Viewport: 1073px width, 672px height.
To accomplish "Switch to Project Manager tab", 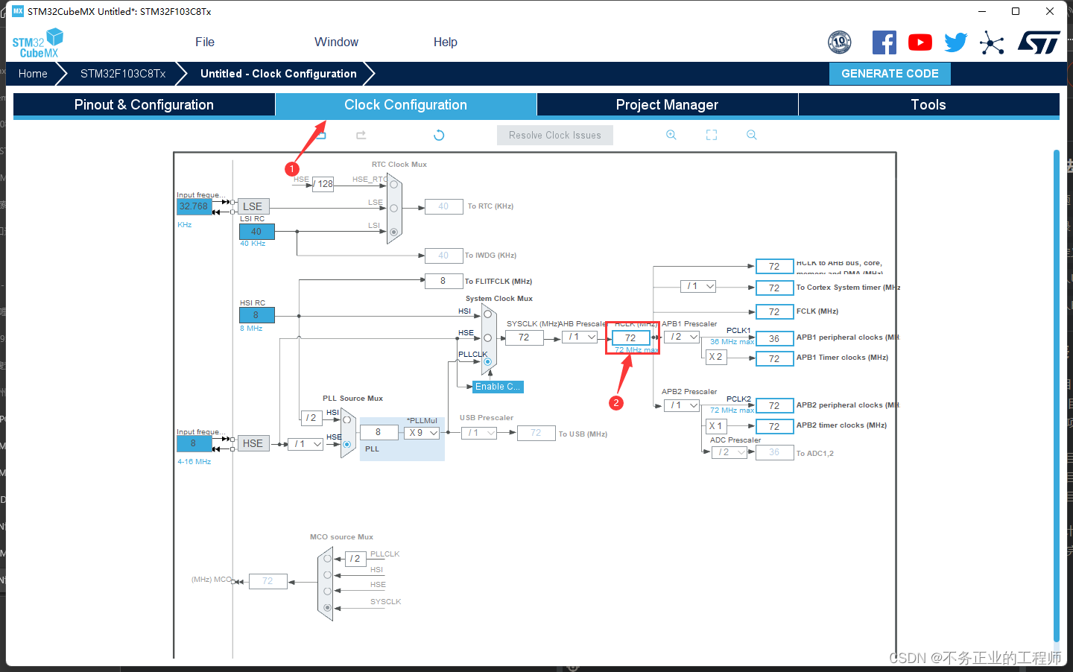I will point(667,105).
